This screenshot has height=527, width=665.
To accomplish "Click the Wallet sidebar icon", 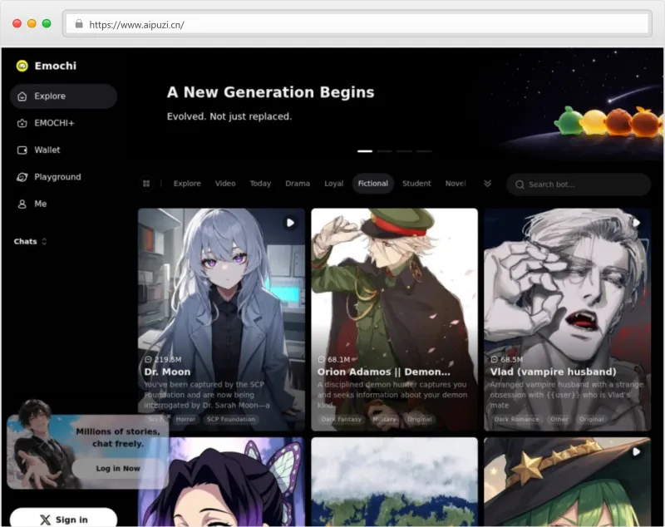I will (22, 150).
